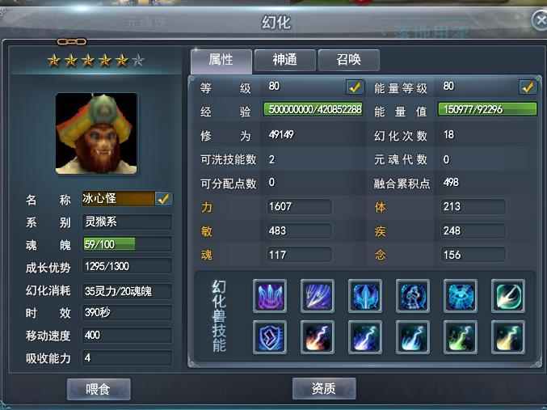547x410 pixels.
Task: Click the 魂魄 59/100 progress bar
Action: point(127,244)
